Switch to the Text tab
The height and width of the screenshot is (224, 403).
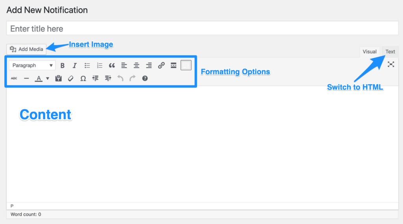tap(390, 52)
